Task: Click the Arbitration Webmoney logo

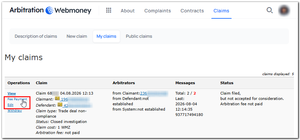Action: (x=50, y=10)
